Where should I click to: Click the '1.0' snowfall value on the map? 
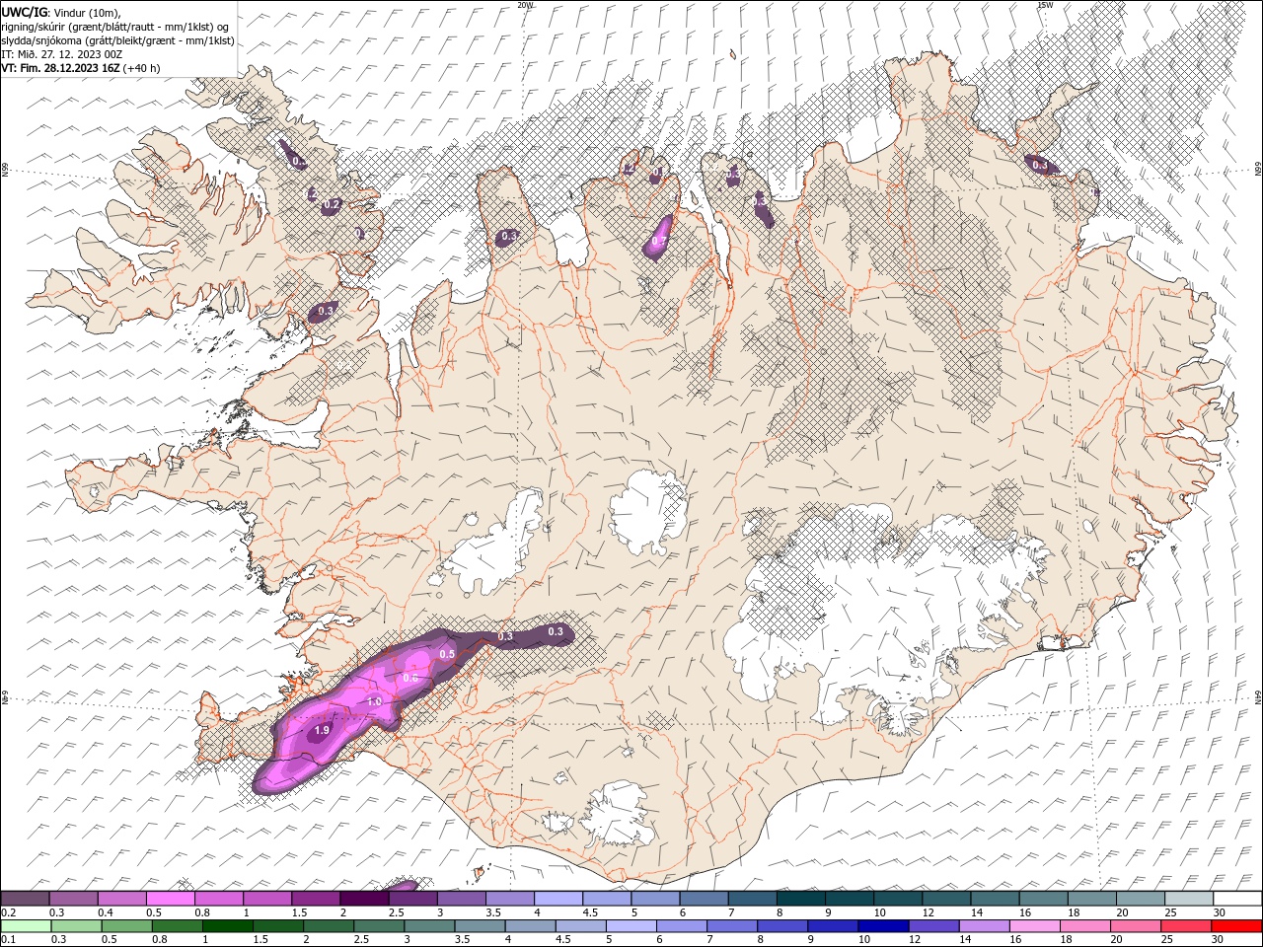point(374,701)
